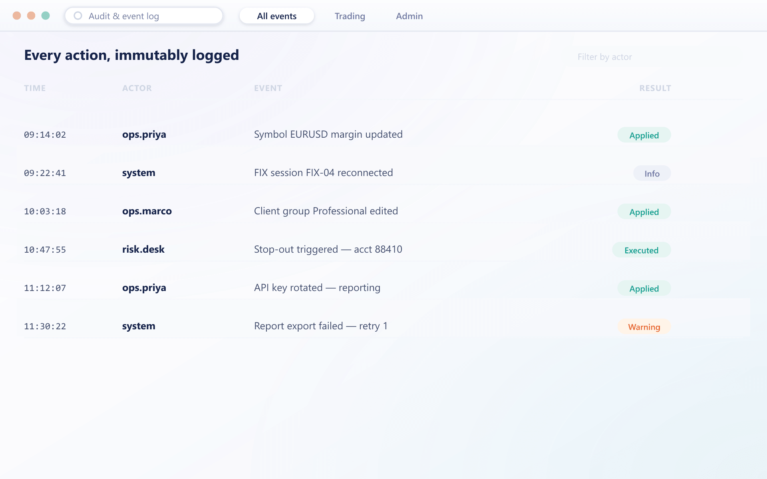This screenshot has width=767, height=479.
Task: Click Applied badge for Client group event
Action: pyautogui.click(x=644, y=212)
